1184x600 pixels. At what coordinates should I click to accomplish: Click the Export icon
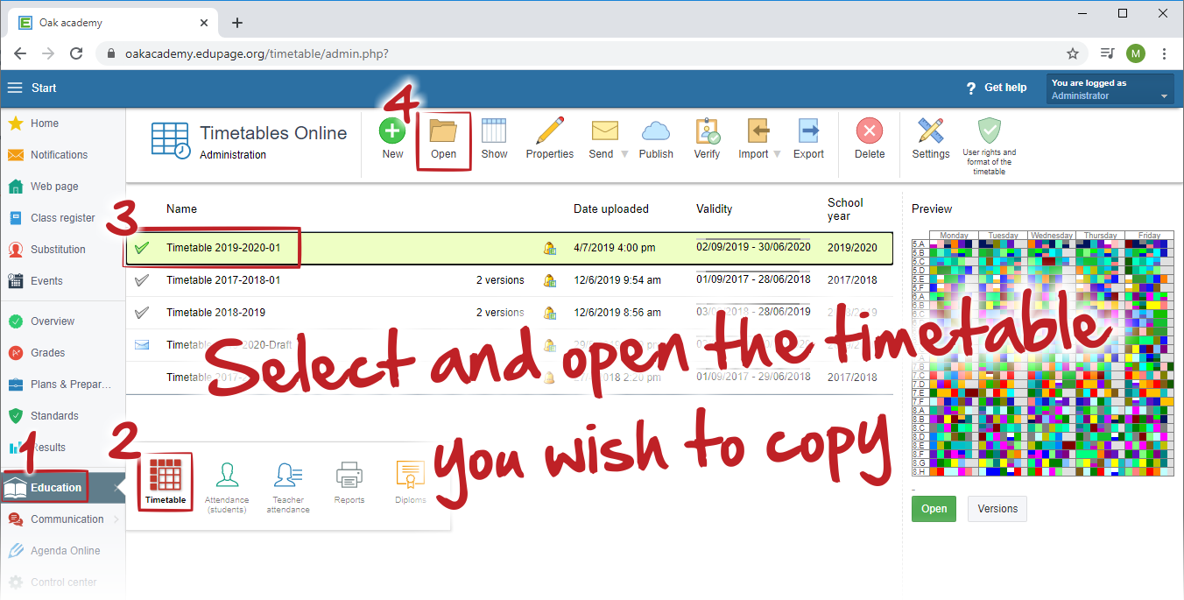[x=808, y=132]
